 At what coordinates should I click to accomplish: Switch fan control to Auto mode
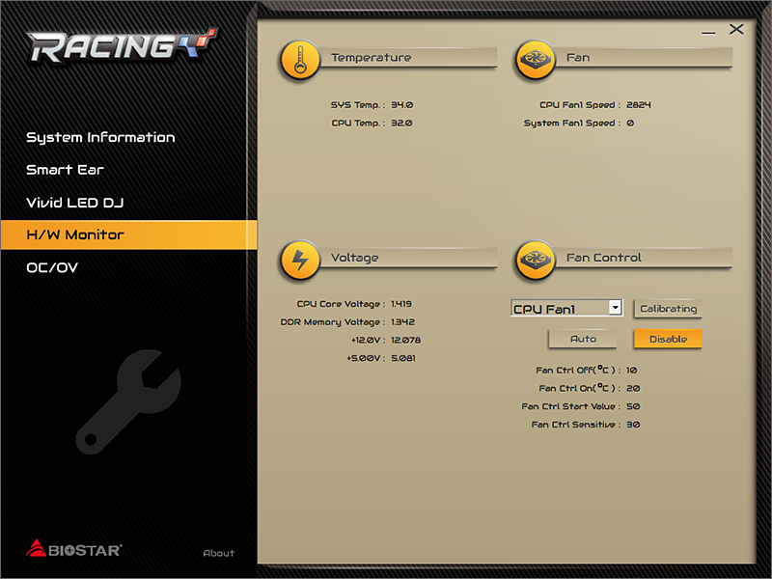point(583,339)
